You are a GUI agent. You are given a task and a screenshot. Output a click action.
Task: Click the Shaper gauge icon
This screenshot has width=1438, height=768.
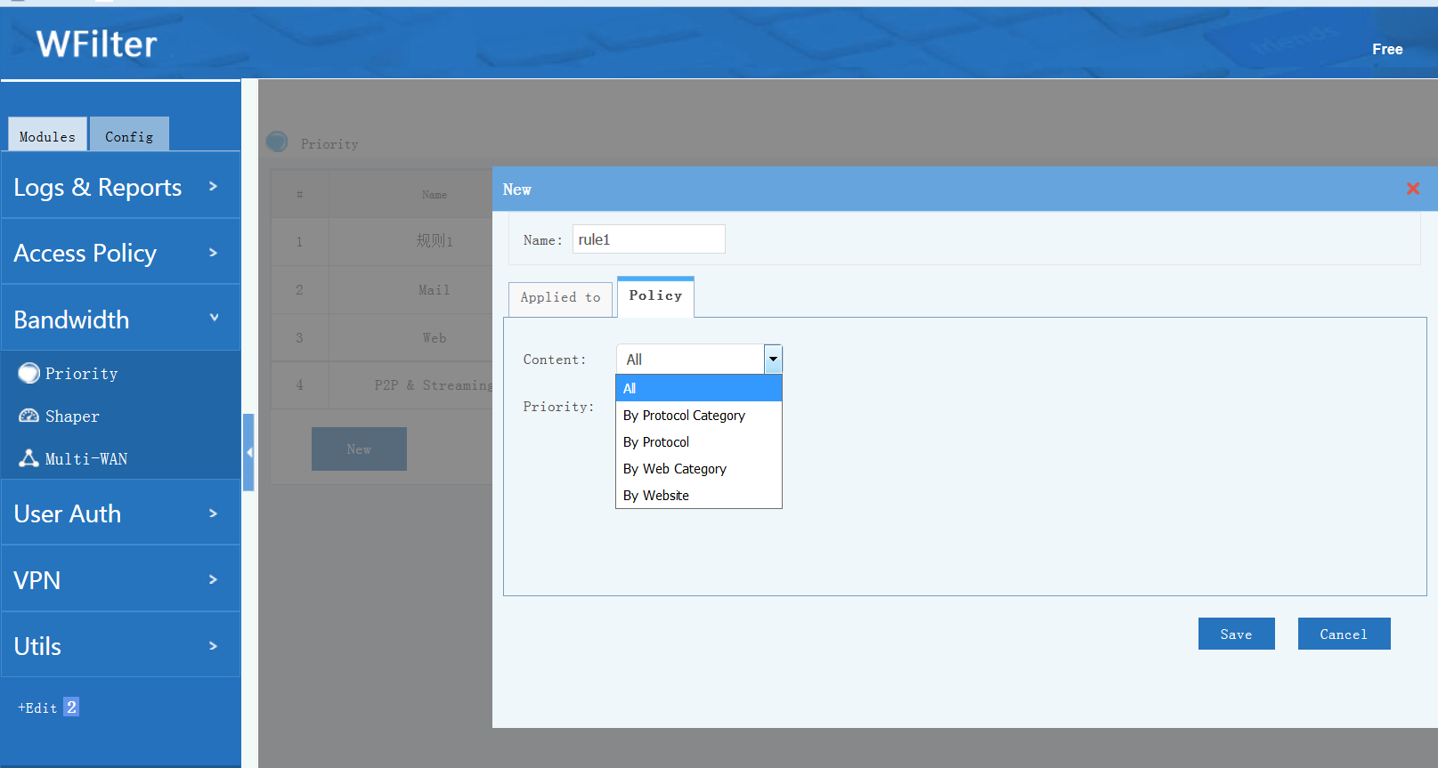[x=29, y=416]
